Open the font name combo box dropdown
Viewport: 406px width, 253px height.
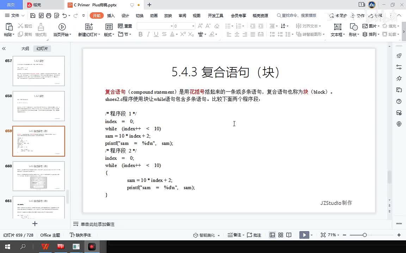171,26
